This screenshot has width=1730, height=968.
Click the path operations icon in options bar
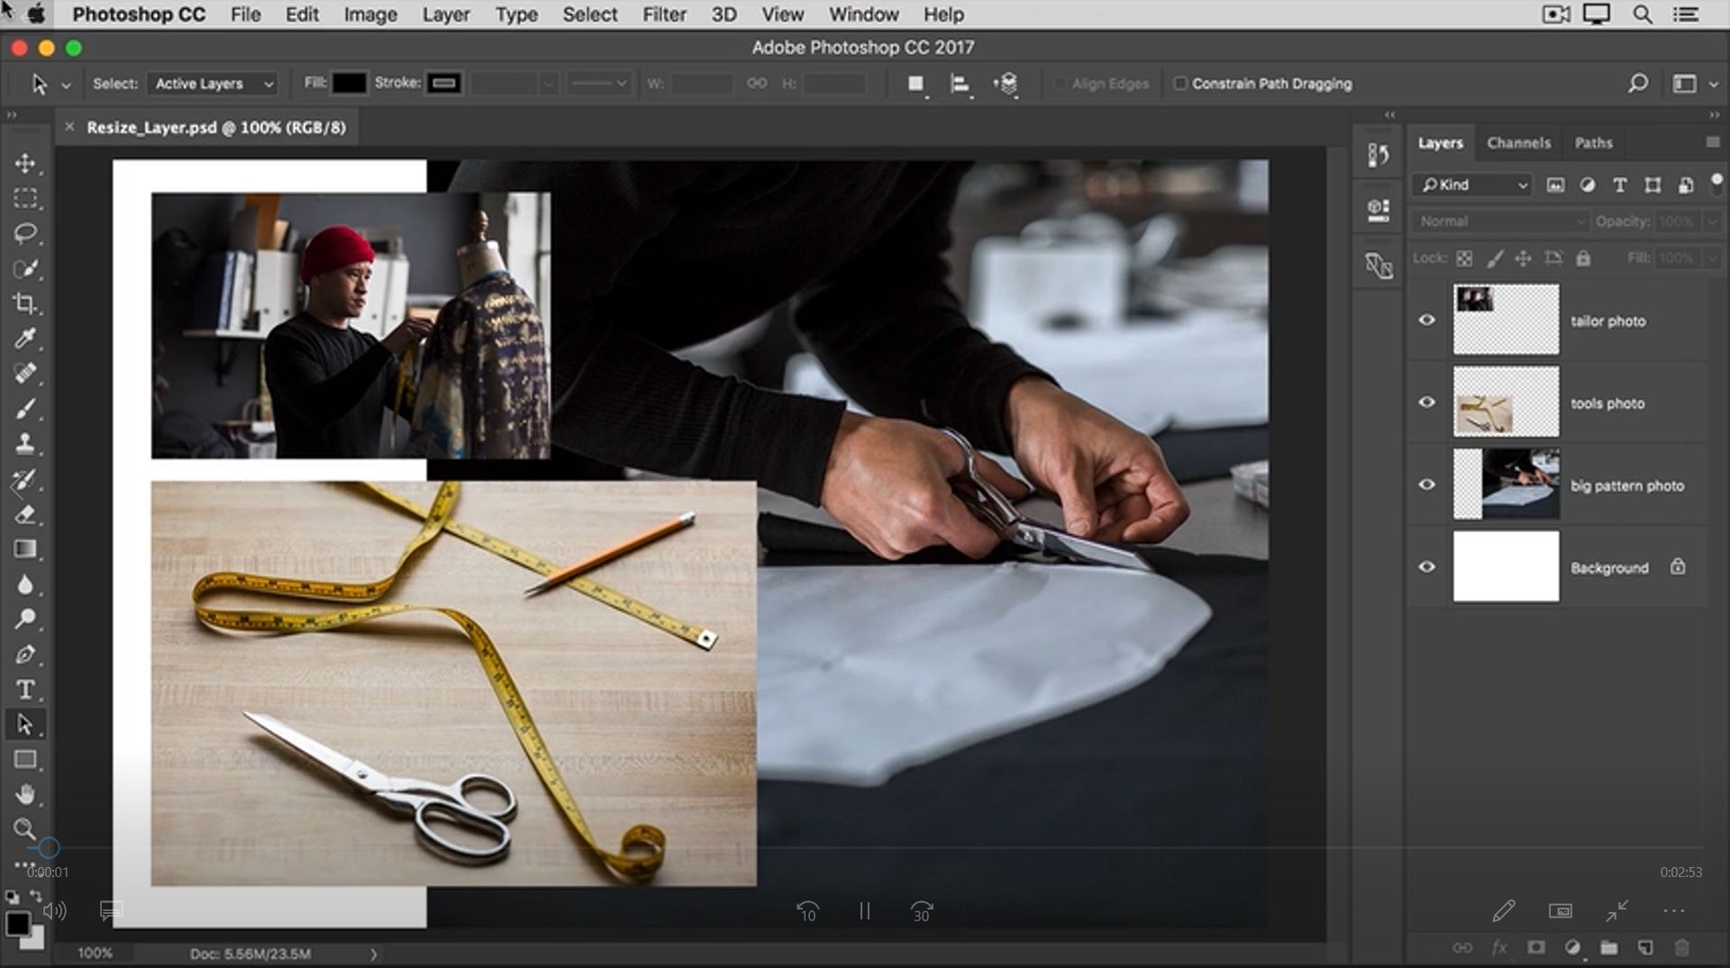(915, 84)
